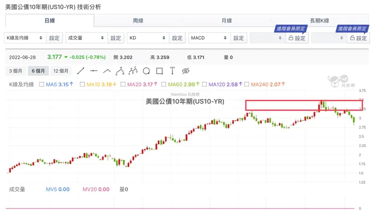The height and width of the screenshot is (211, 374).
Task: Select the straight line drawing tool
Action: [x=81, y=71]
